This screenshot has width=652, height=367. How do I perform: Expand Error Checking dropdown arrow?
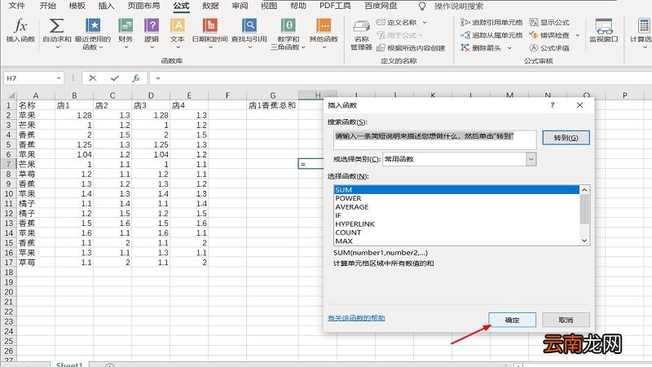577,35
